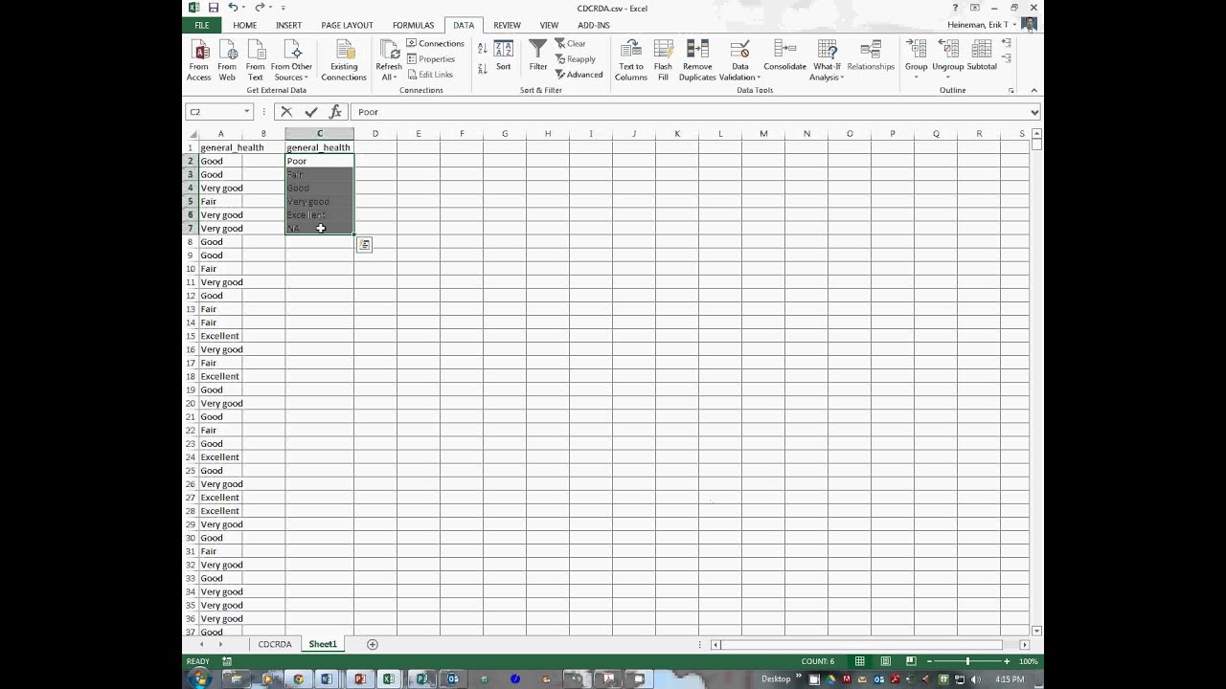Viewport: 1226px width, 689px height.
Task: Clear the current filter
Action: (x=571, y=44)
